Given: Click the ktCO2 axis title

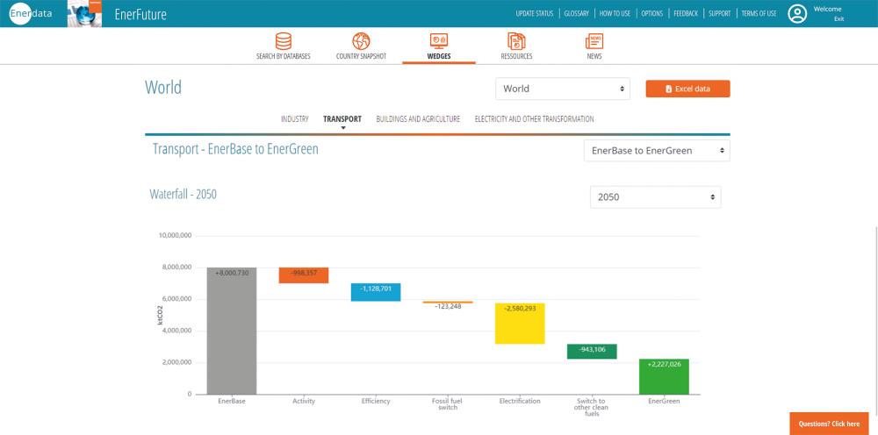Looking at the screenshot, I should [160, 315].
